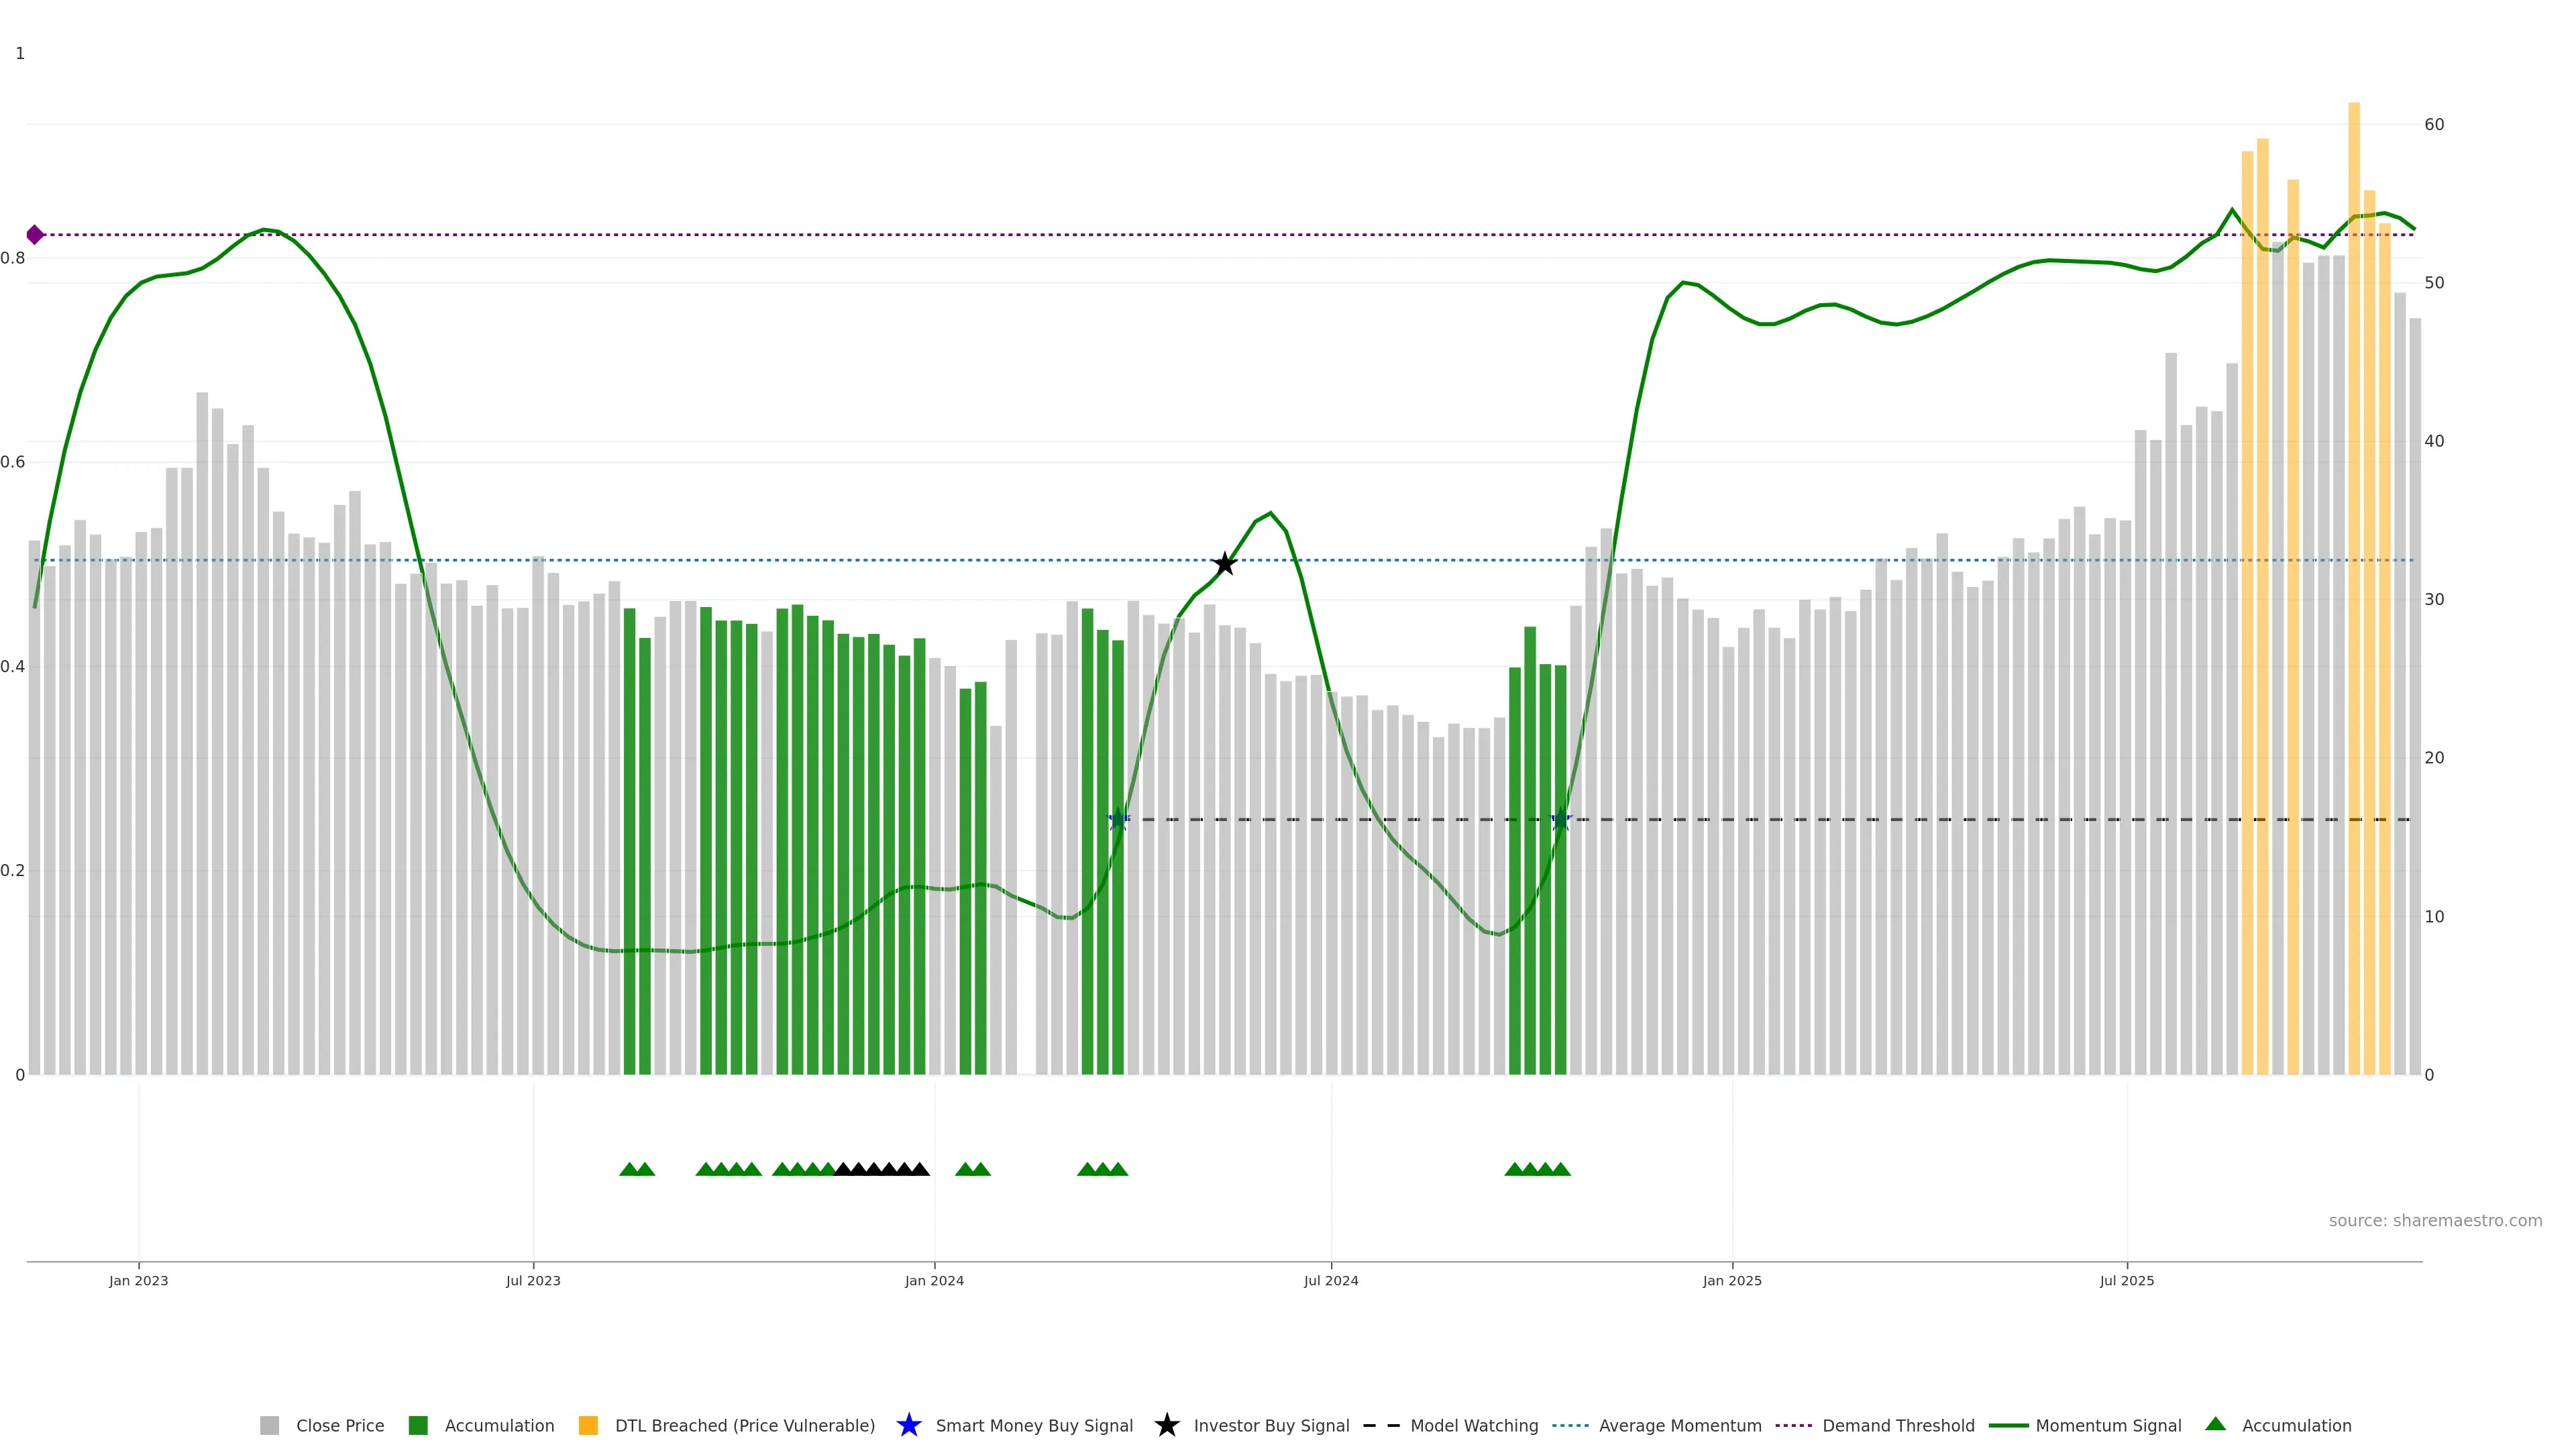Click the green Accumulation square legend icon
This screenshot has height=1449, width=2576.
click(x=418, y=1426)
